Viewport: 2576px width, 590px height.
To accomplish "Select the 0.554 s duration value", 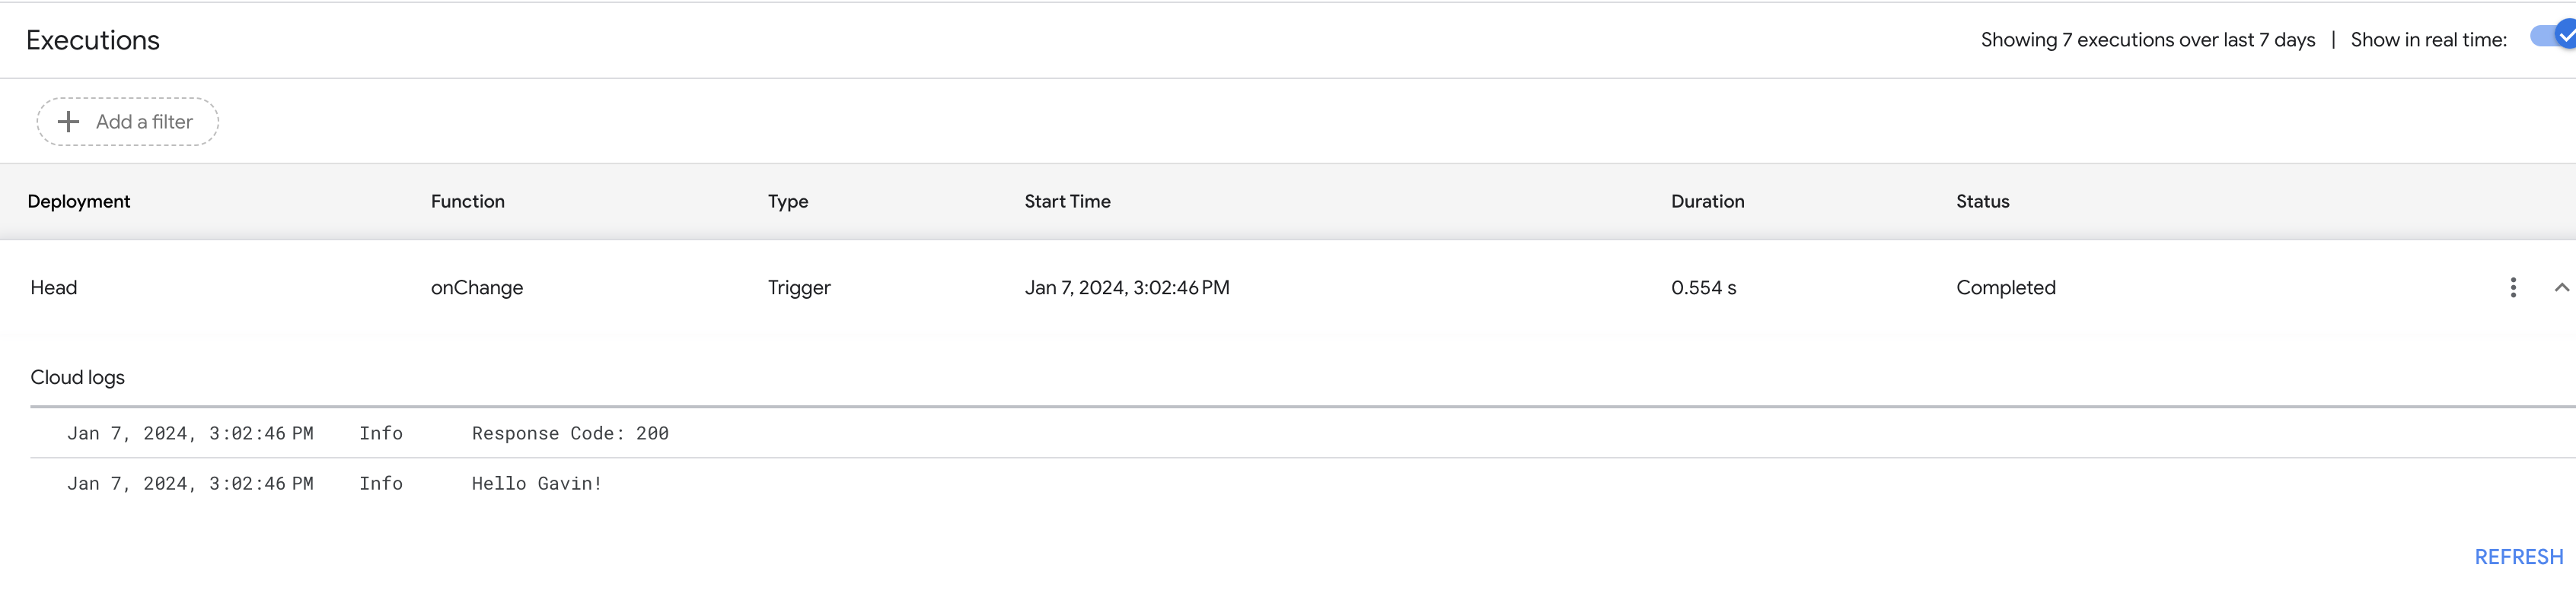I will tap(1702, 287).
